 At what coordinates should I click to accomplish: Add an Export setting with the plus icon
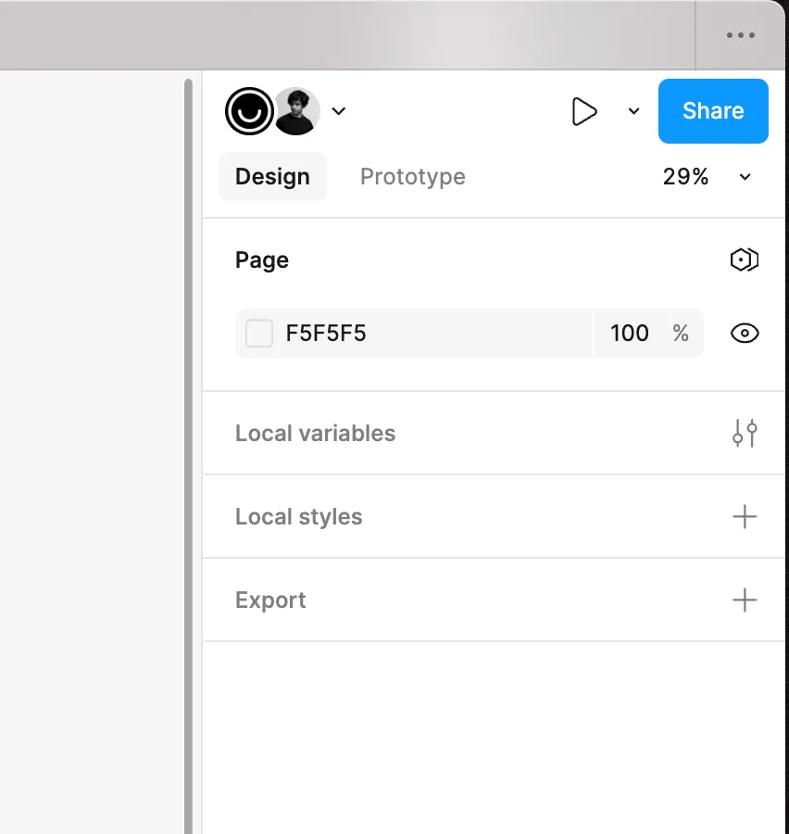[745, 600]
